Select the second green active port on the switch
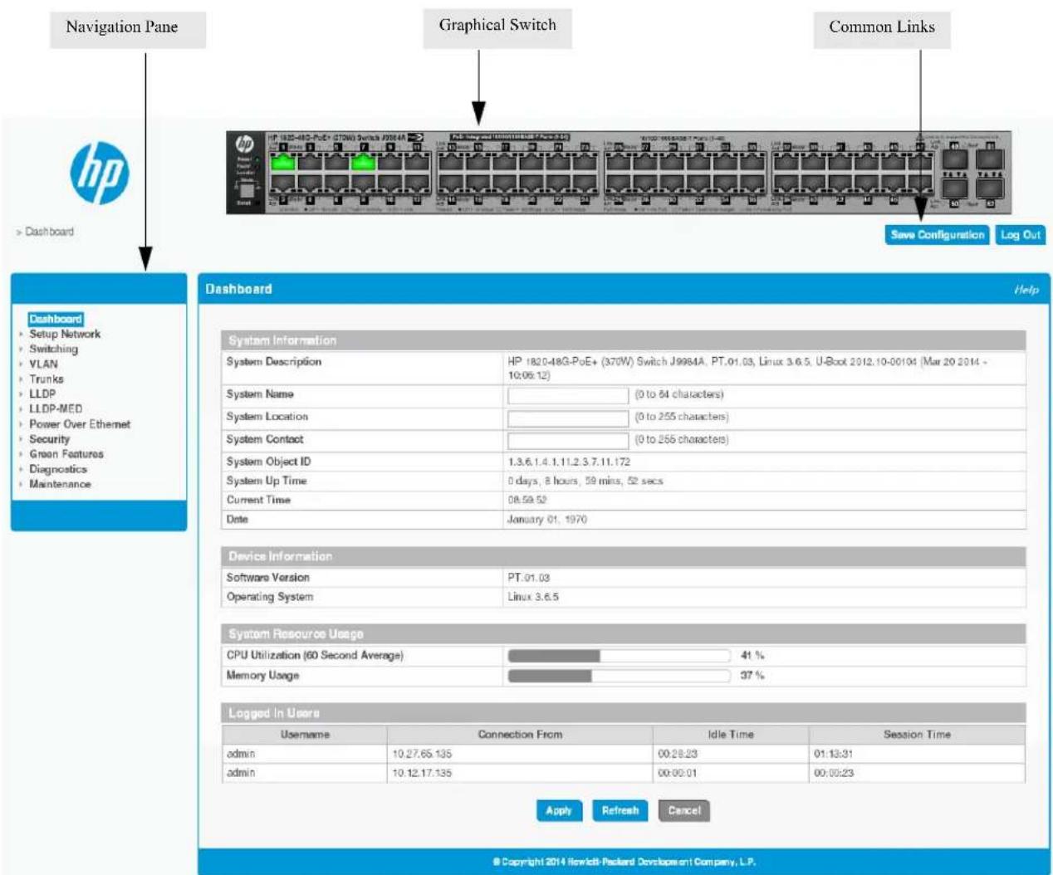The image size is (1053, 875). coord(362,161)
